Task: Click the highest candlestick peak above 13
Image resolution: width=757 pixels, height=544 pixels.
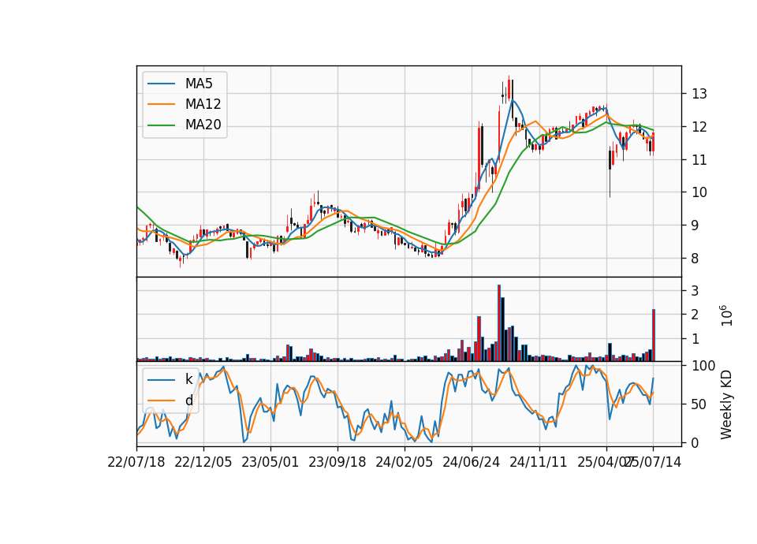Action: coord(509,88)
